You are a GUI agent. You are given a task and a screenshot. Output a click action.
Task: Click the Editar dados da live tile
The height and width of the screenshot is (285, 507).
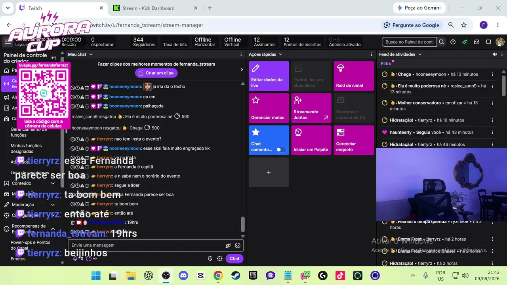[269, 76]
